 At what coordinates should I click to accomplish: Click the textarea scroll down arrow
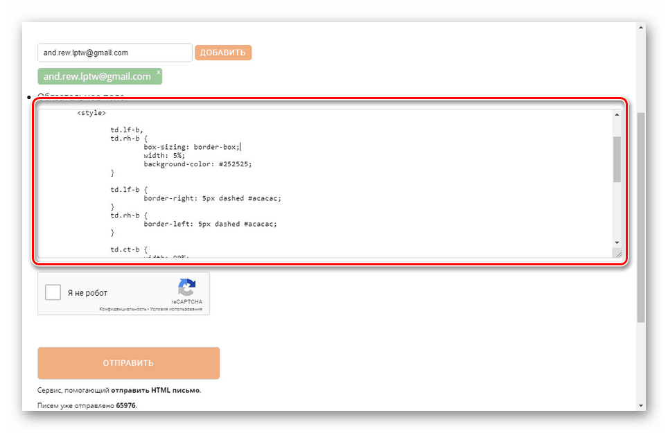point(617,242)
